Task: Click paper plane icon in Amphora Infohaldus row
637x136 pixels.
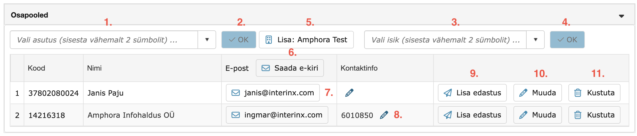Action: 448,115
